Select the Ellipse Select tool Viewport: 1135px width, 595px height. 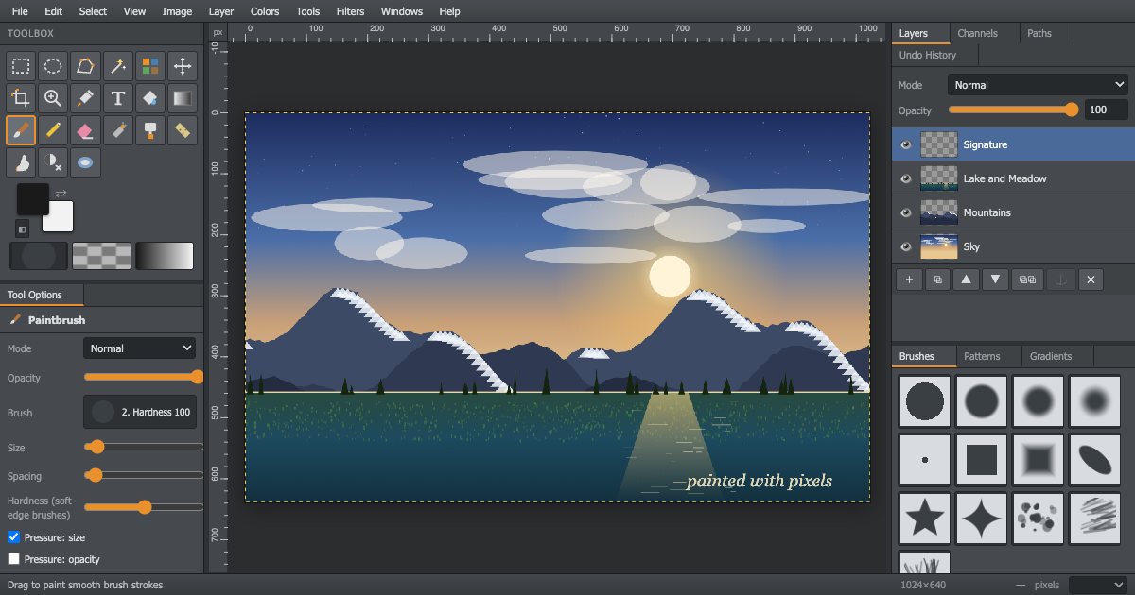(x=53, y=66)
